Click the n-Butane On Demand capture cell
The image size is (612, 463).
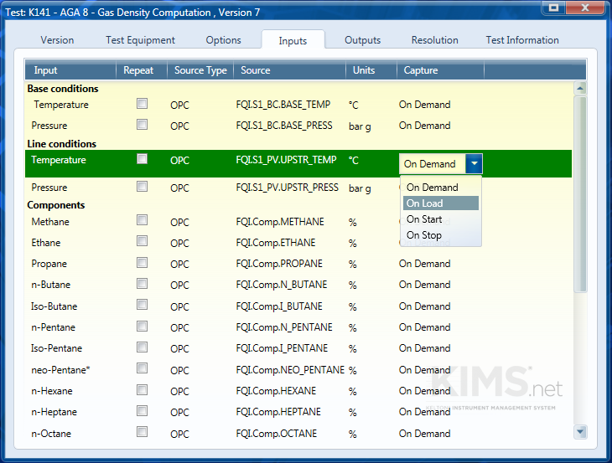(x=425, y=285)
